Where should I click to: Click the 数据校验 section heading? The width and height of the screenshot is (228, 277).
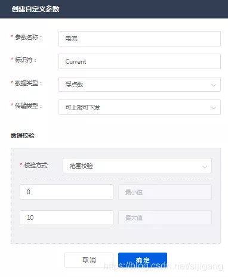(x=23, y=136)
